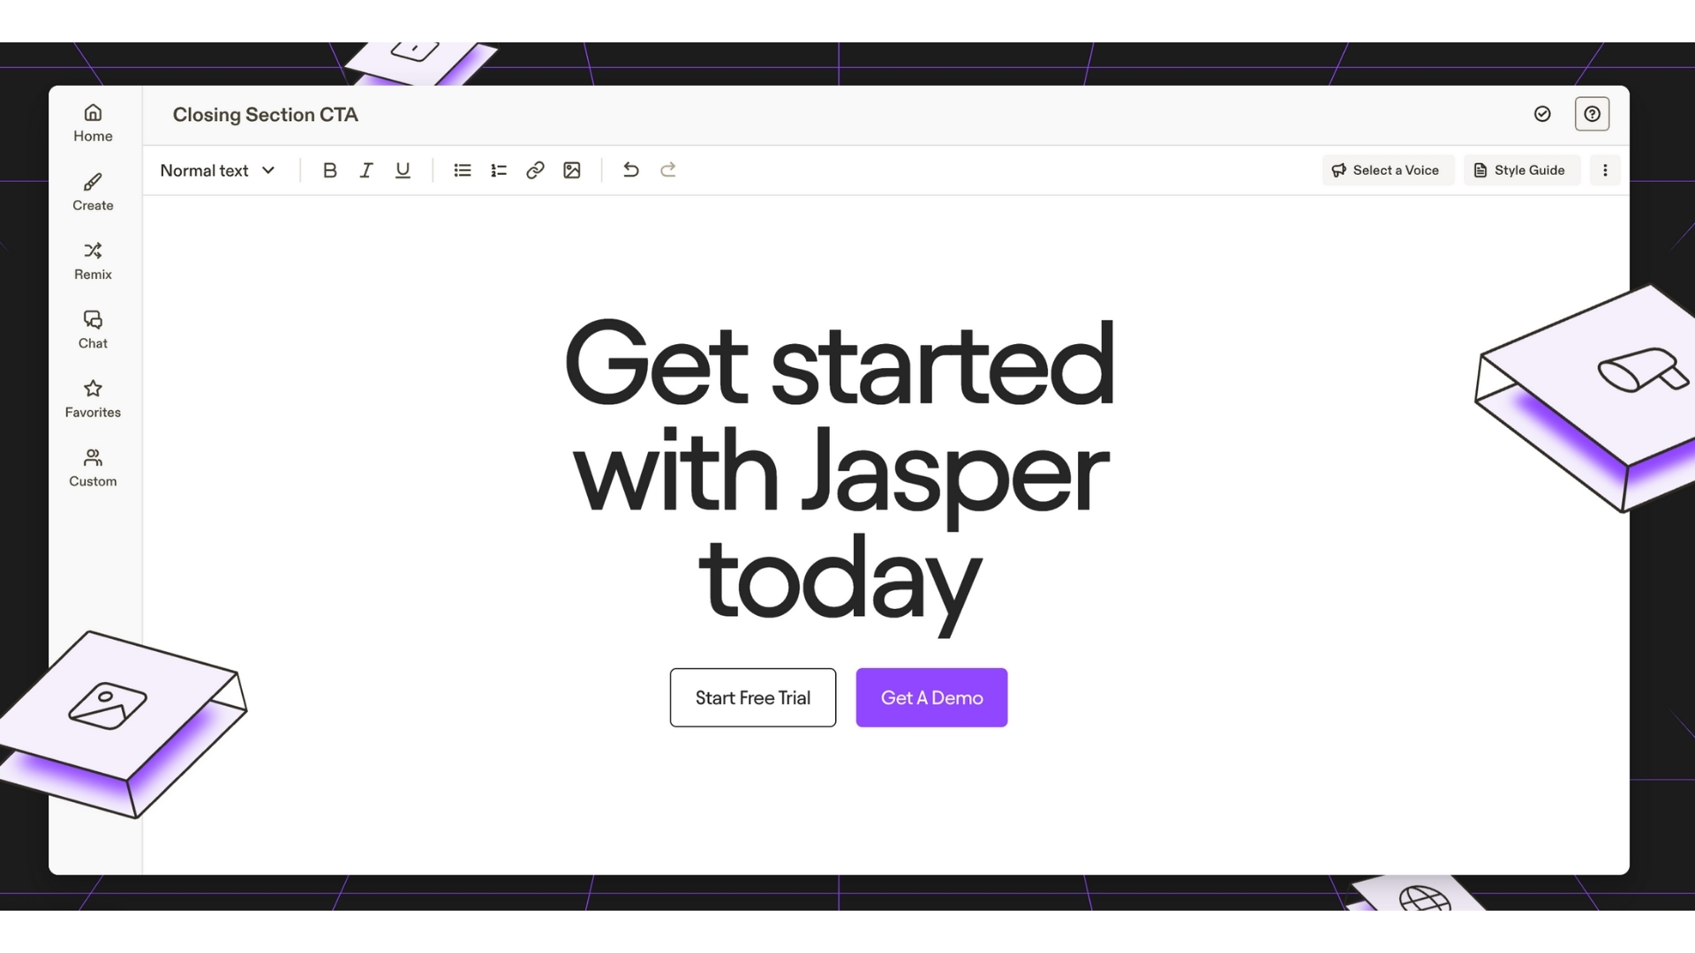Screen dimensions: 1695x953
Task: Open the Chat panel
Action: pyautogui.click(x=93, y=330)
